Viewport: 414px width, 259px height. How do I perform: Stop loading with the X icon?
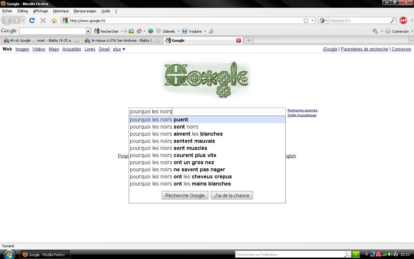pyautogui.click(x=43, y=20)
